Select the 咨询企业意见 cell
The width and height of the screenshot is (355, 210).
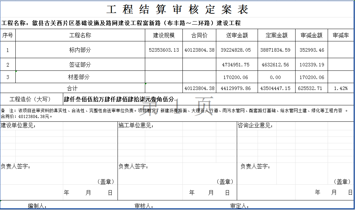[256, 126]
